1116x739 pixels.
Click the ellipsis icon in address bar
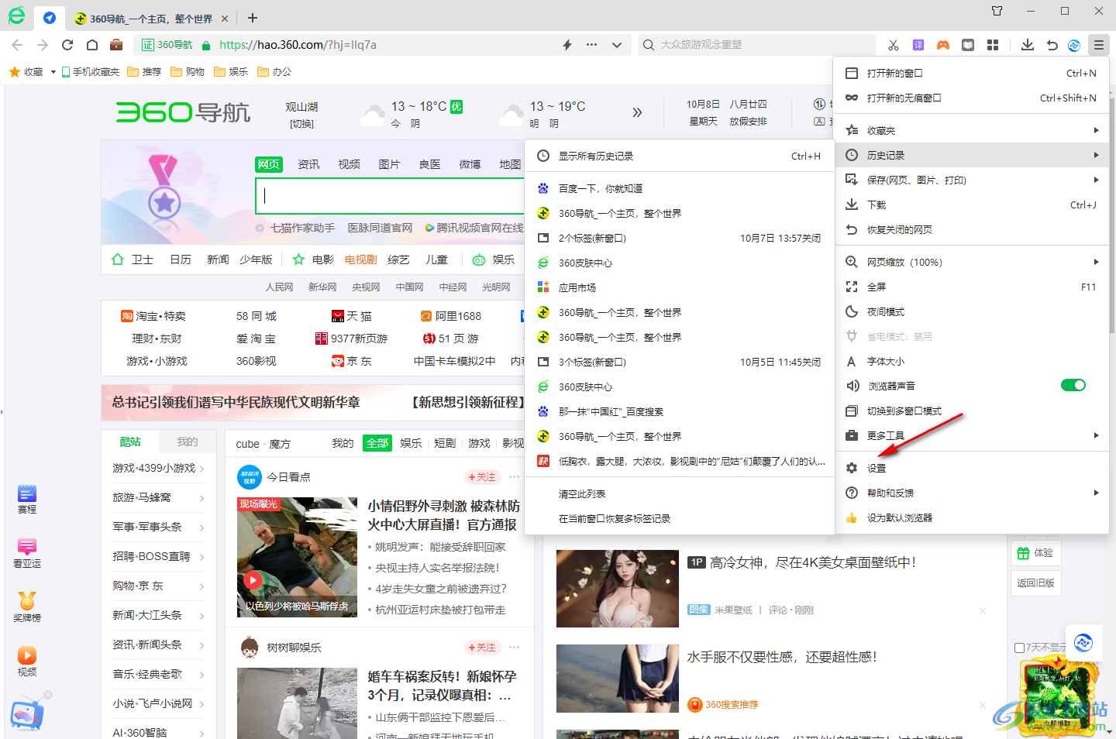pyautogui.click(x=592, y=45)
